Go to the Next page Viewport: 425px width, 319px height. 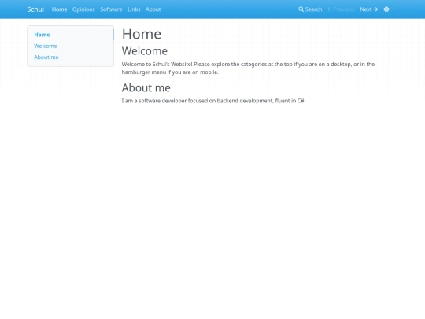[x=369, y=9]
